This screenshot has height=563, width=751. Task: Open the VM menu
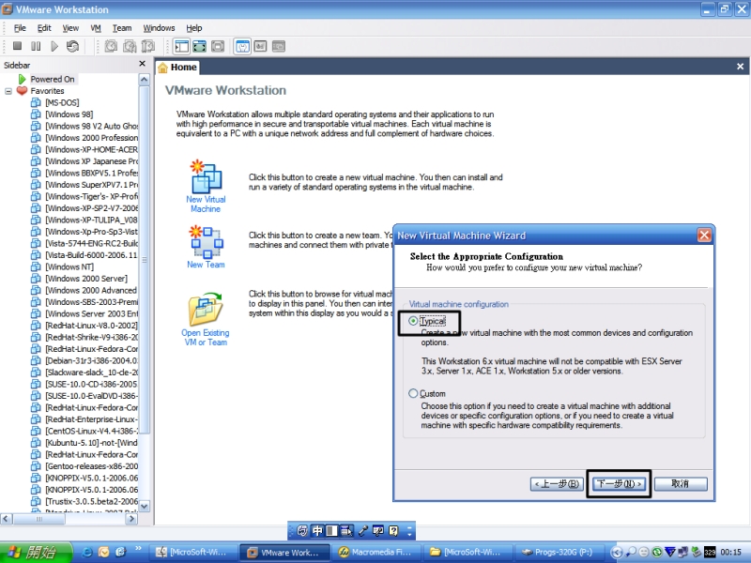click(x=96, y=28)
